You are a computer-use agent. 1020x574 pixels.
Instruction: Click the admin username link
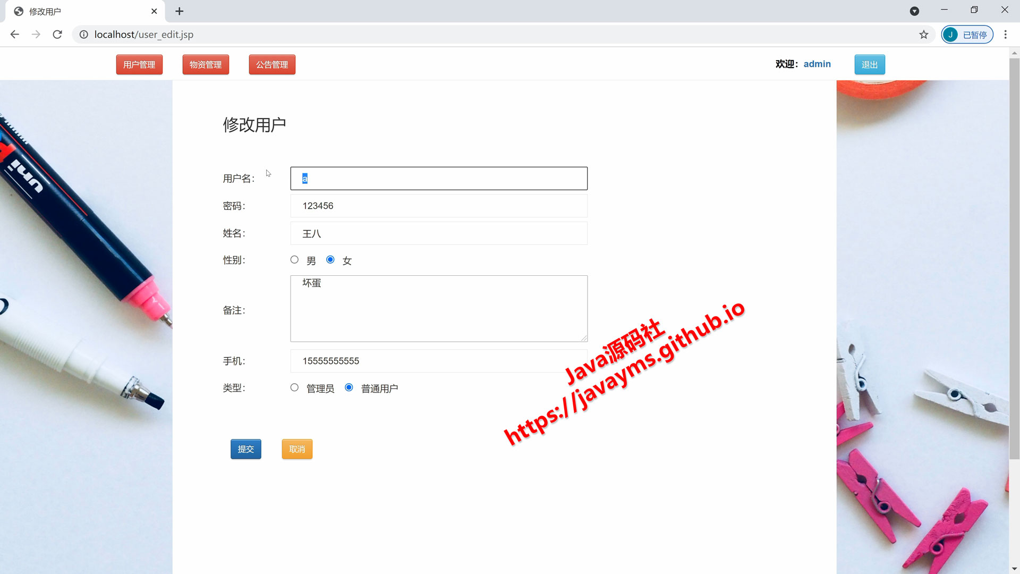point(817,64)
